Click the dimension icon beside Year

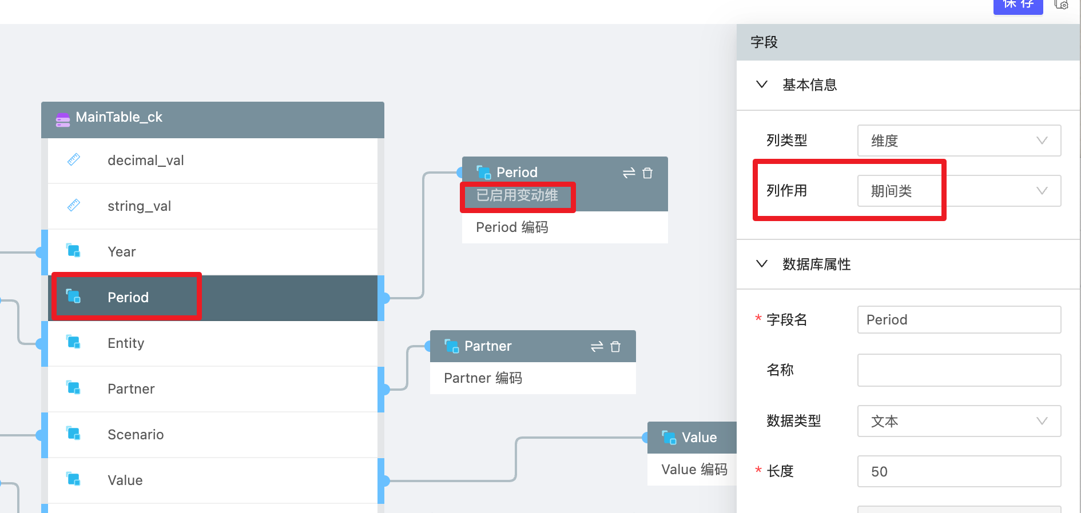point(74,251)
